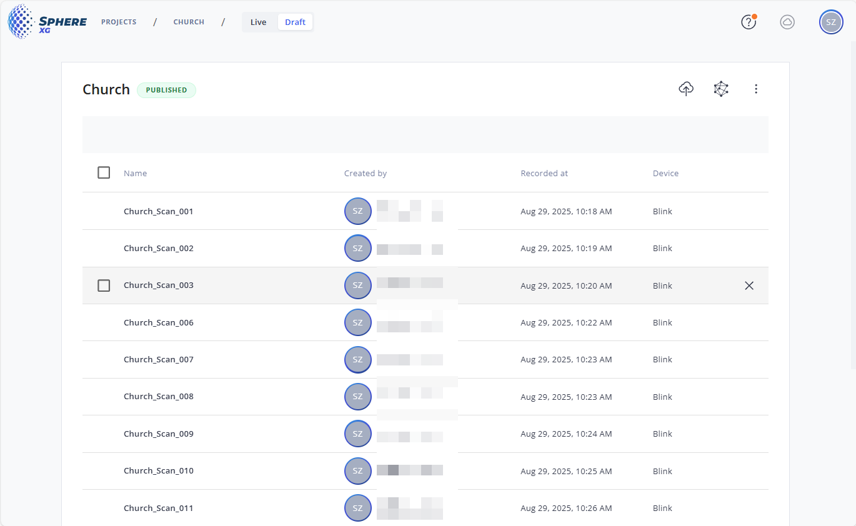Image resolution: width=856 pixels, height=526 pixels.
Task: Open the SZ user profile avatar in header
Action: point(830,22)
